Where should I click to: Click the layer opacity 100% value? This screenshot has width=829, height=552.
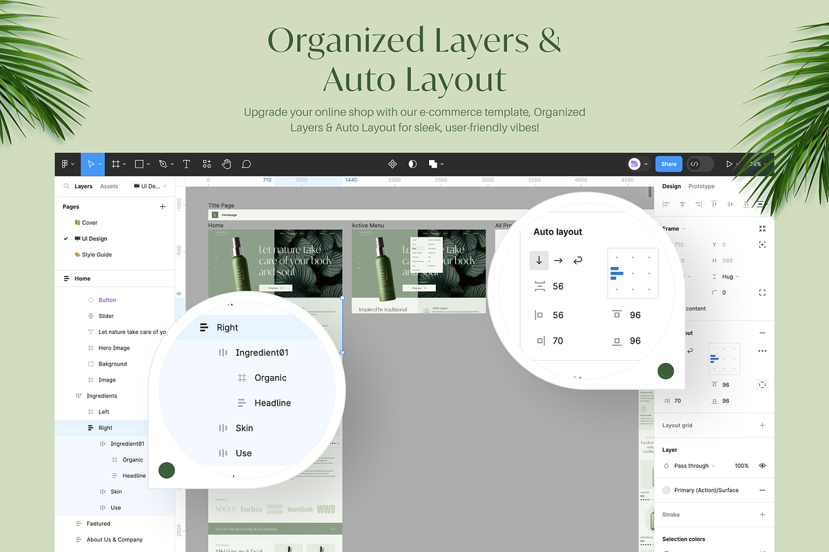741,466
